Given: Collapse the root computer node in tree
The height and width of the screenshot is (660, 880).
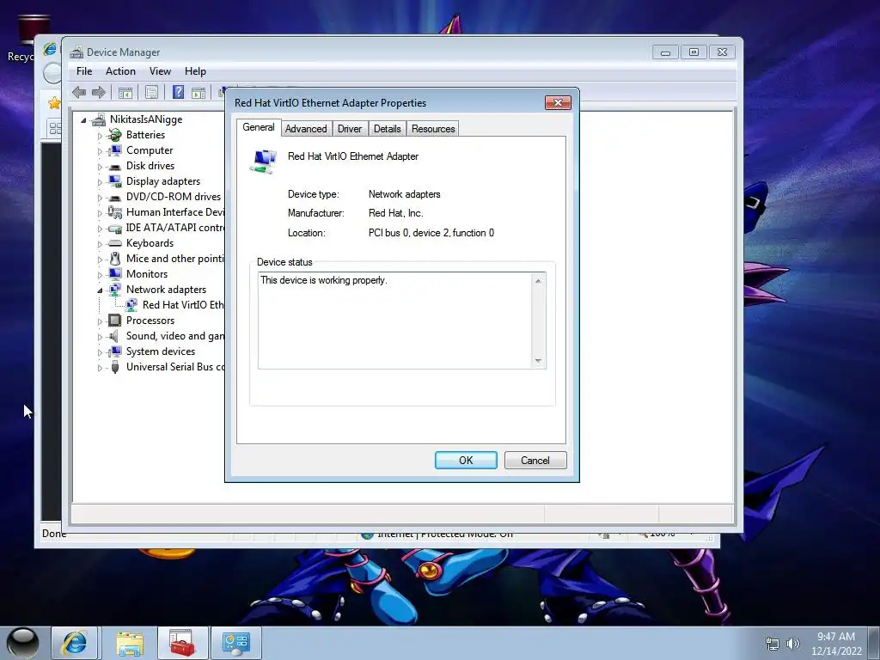Looking at the screenshot, I should (83, 120).
